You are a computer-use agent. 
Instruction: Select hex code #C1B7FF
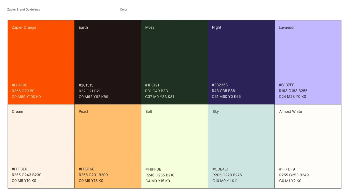coord(286,85)
